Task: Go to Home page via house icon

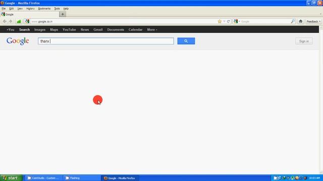Action: (301, 21)
